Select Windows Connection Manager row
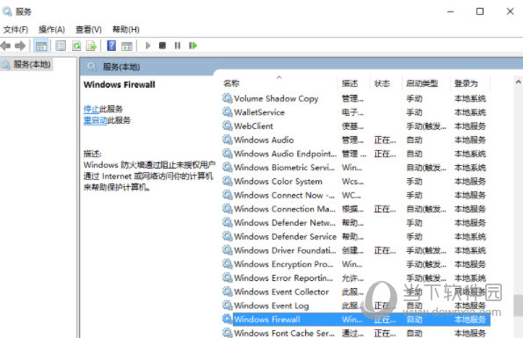 click(x=356, y=209)
